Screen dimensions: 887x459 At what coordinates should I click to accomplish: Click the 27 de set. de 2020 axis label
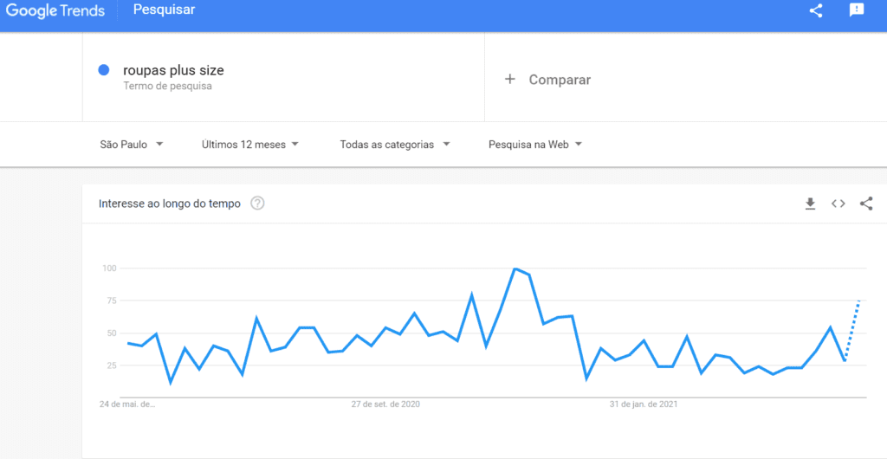pos(385,404)
